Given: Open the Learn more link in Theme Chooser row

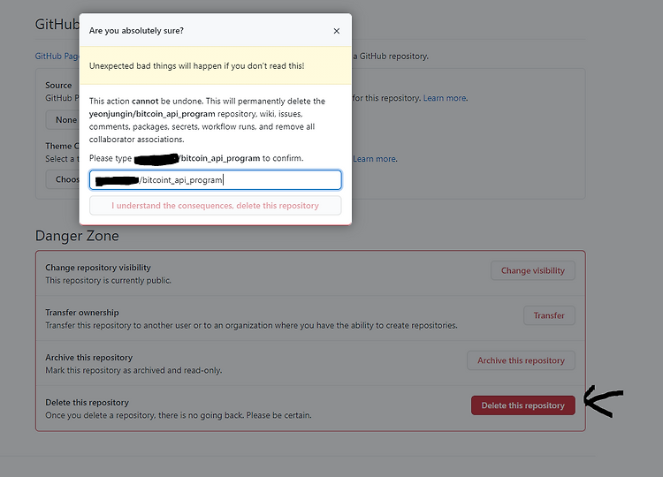Looking at the screenshot, I should (375, 159).
